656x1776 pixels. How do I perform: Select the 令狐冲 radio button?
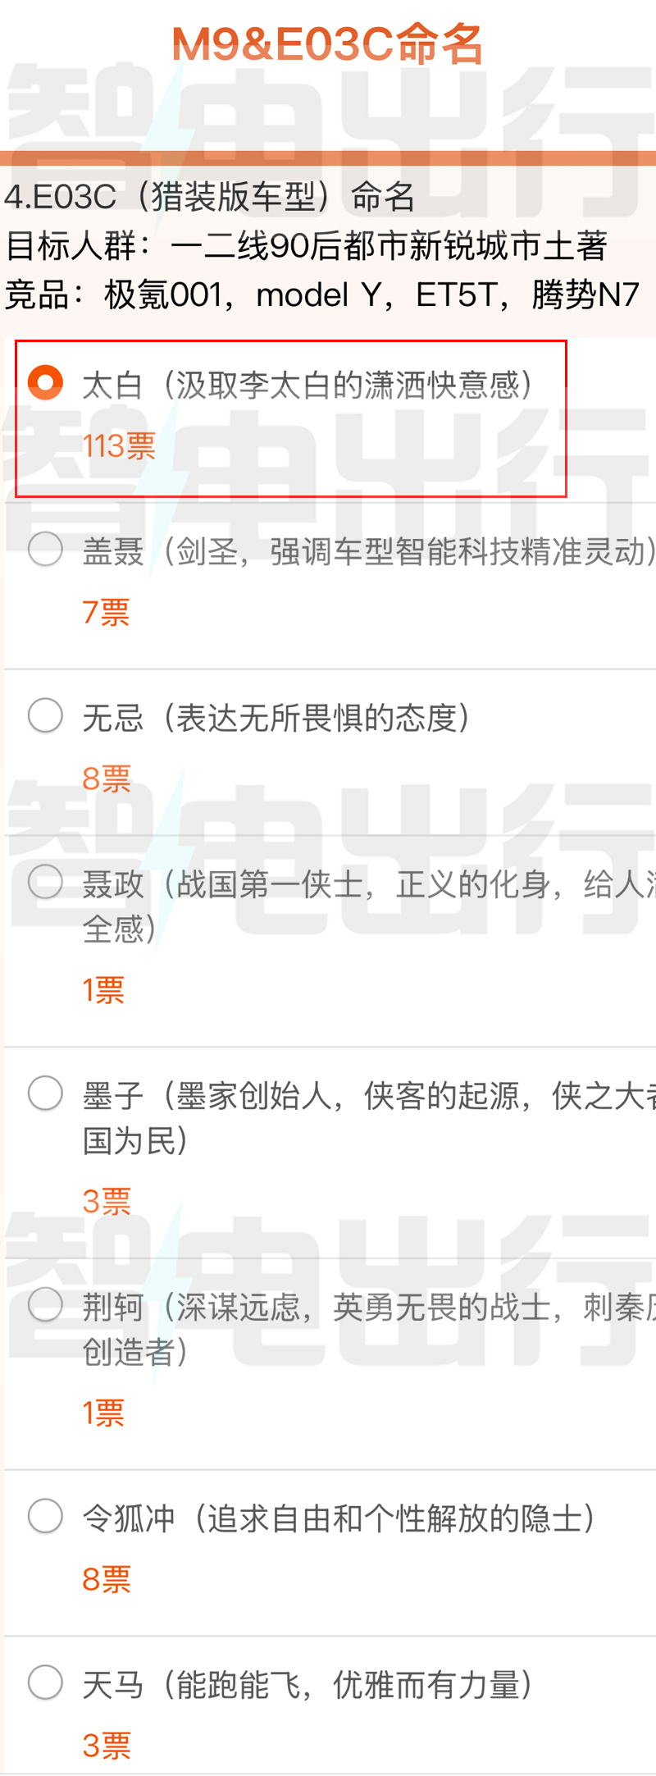tap(45, 1516)
